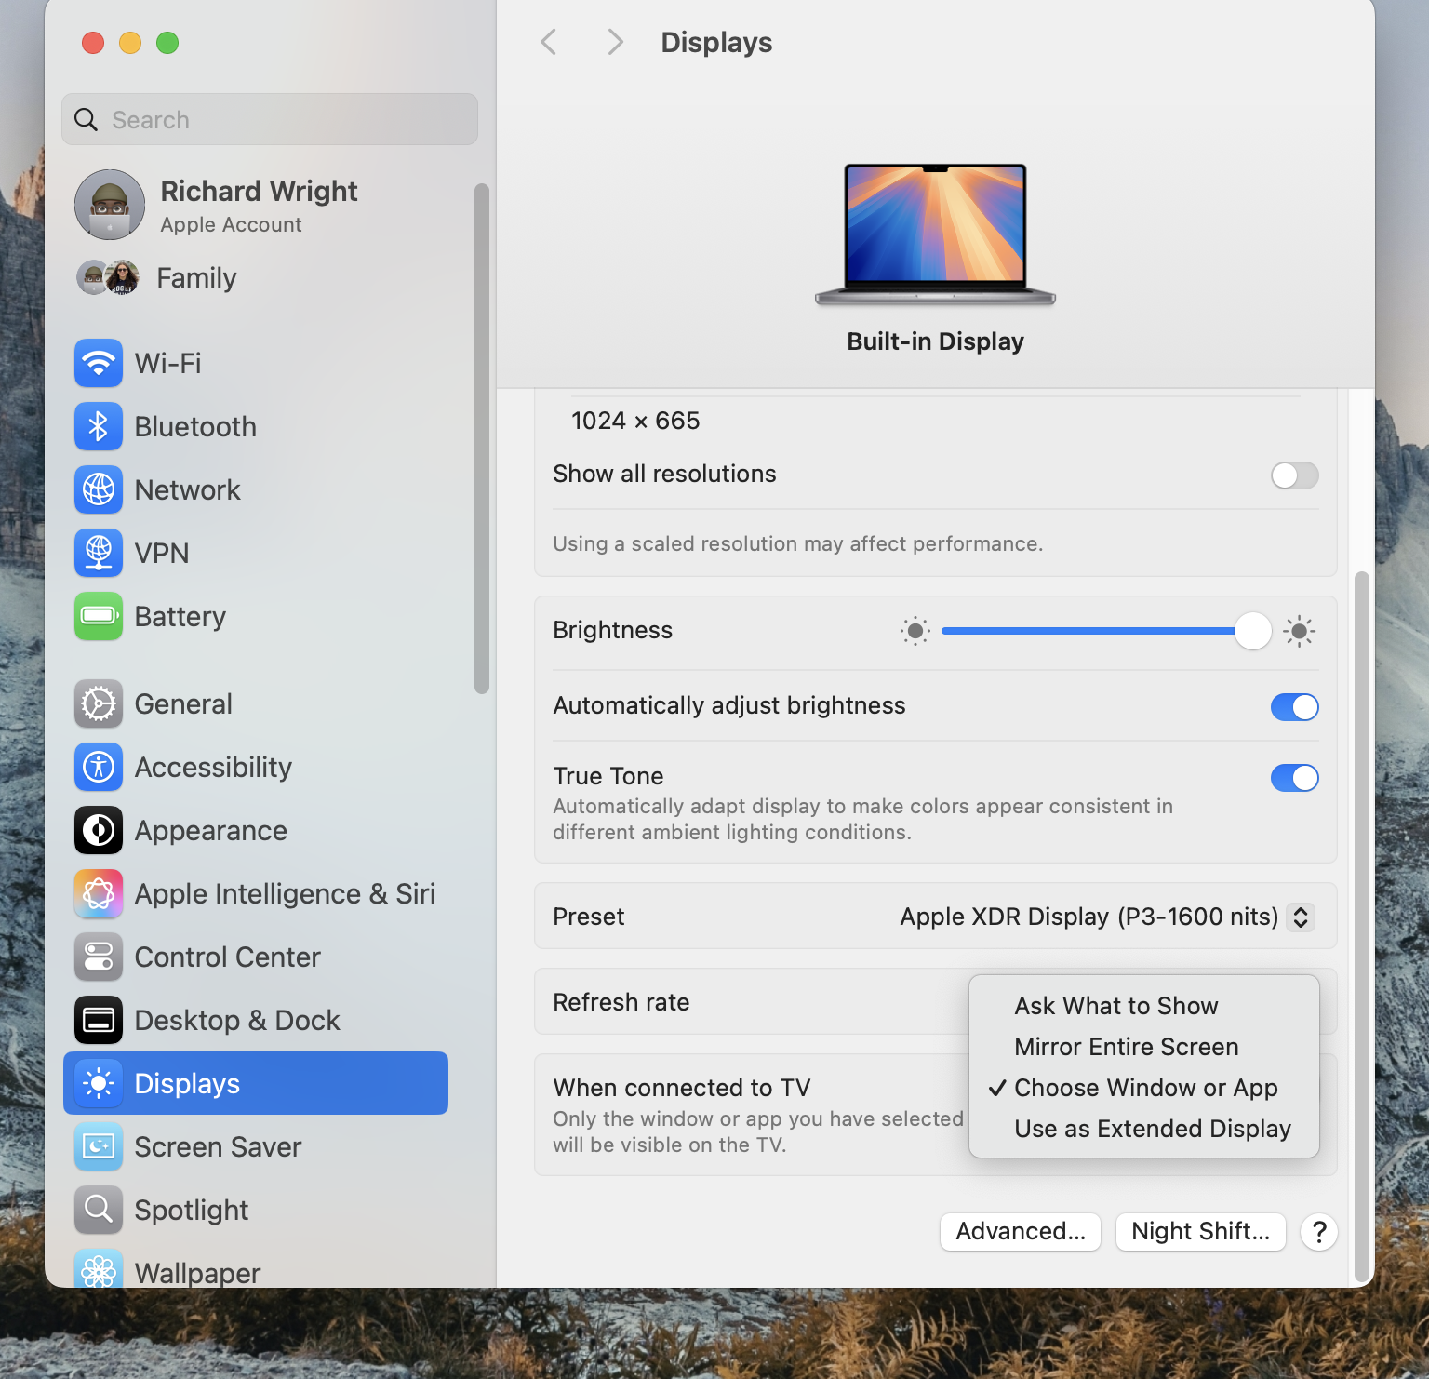Viewport: 1429px width, 1379px height.
Task: Click the Displays title in header
Action: (716, 42)
